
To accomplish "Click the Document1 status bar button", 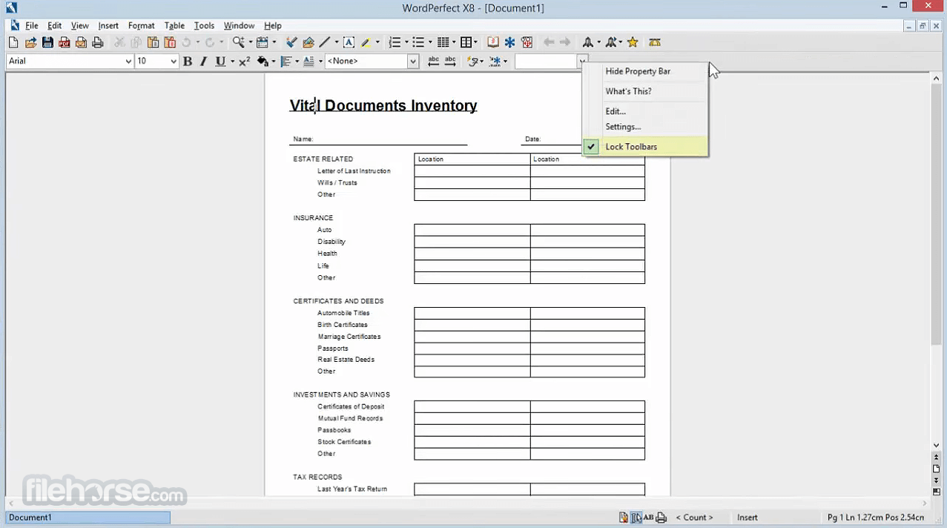I will tap(88, 518).
